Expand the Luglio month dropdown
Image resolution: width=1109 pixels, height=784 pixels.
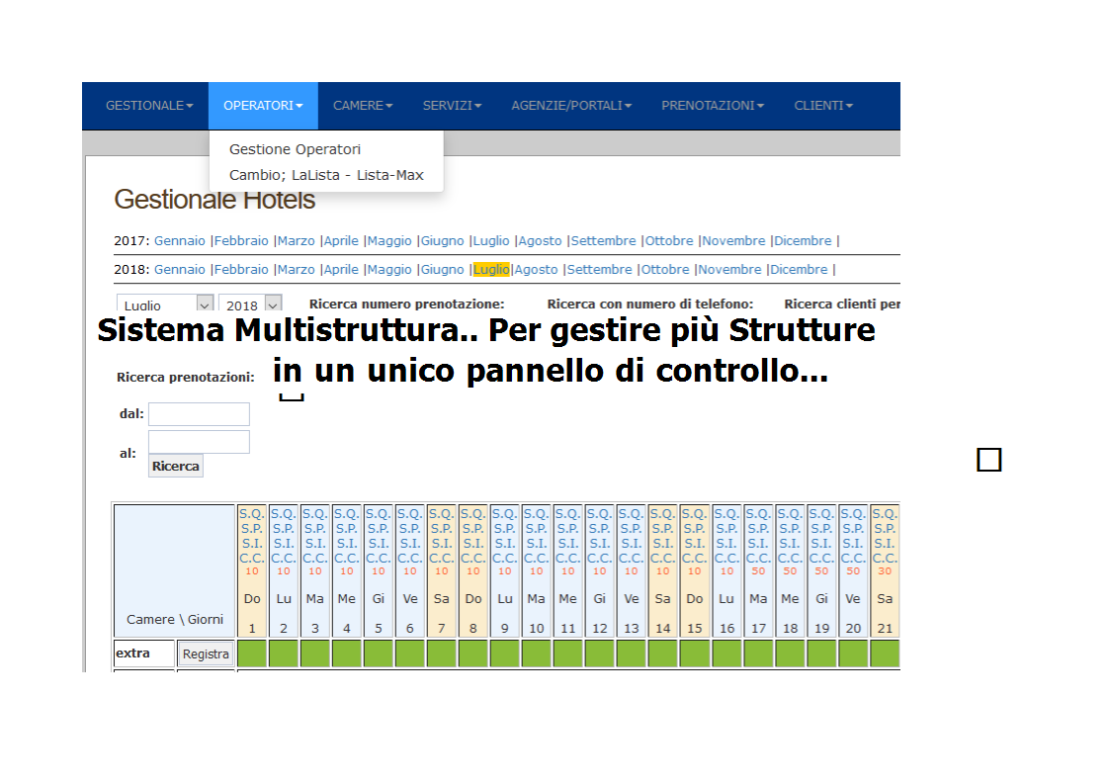tap(165, 303)
